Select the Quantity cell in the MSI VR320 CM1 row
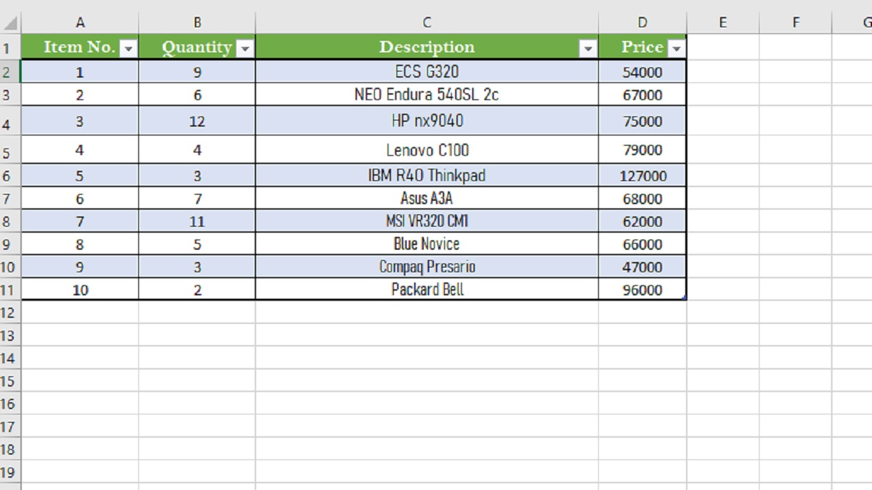This screenshot has height=490, width=872. tap(197, 221)
